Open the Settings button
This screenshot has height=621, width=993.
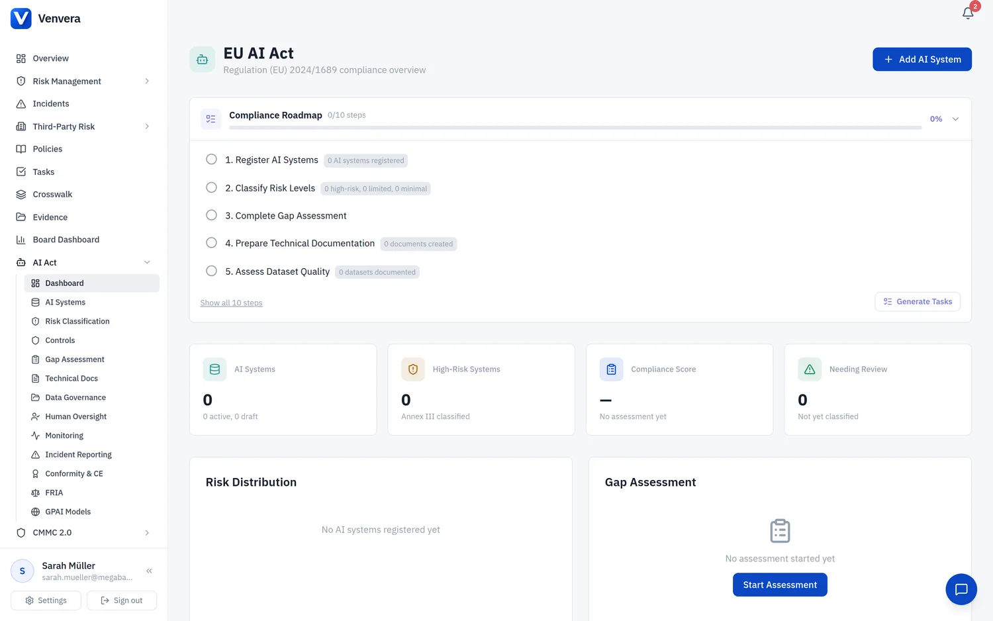pos(46,600)
